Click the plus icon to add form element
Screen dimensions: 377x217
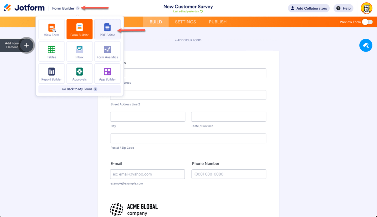coord(27,45)
